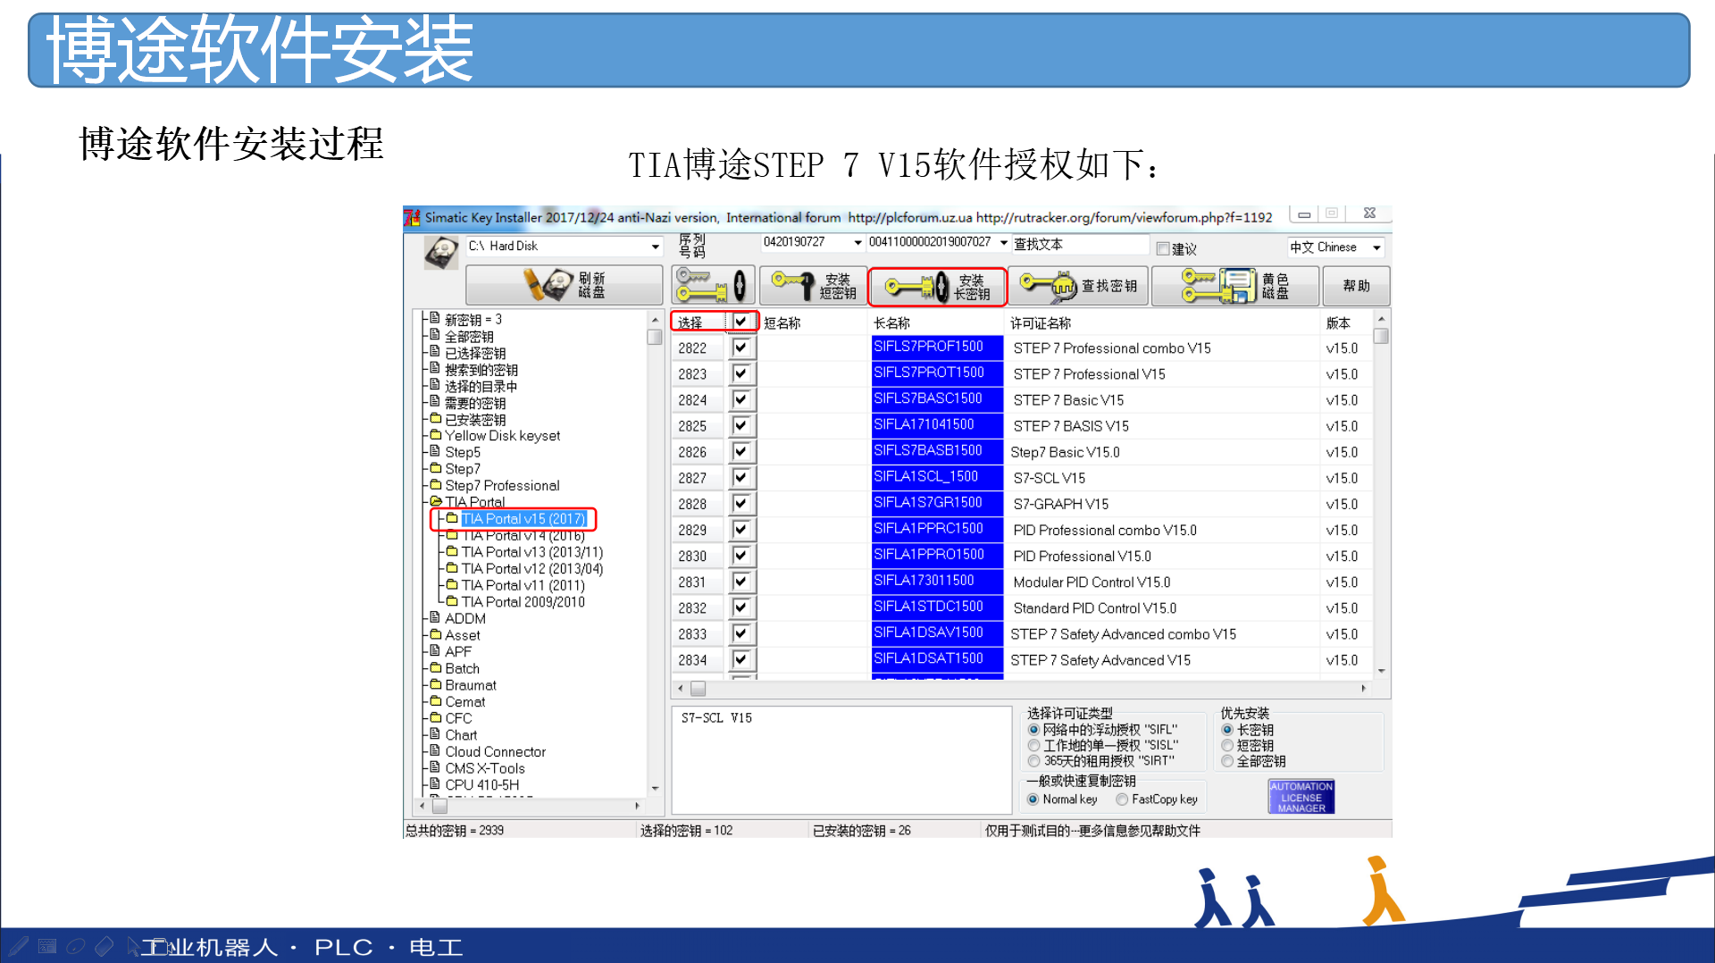The image size is (1715, 963).
Task: Select the FastCopy key radio button
Action: point(1122,800)
